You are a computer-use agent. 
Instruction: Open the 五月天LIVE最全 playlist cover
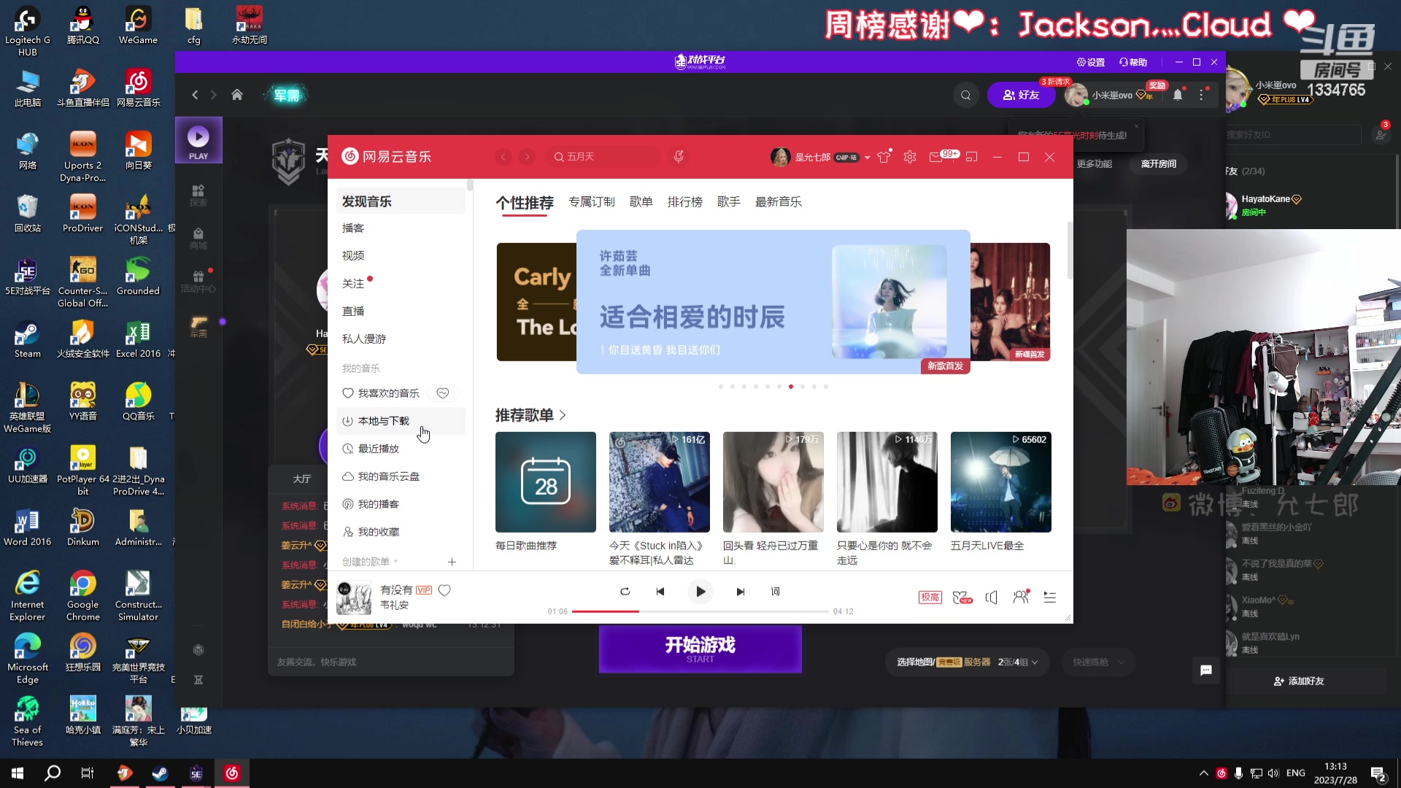click(x=1001, y=482)
